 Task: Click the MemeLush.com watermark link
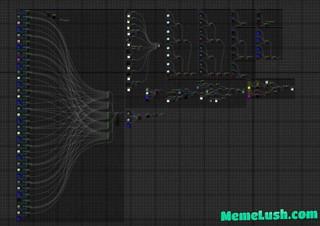click(x=269, y=215)
